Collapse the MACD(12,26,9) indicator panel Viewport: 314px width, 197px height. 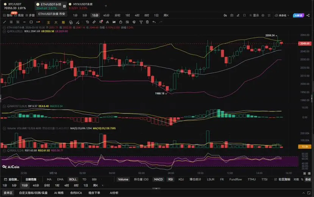tap(4, 106)
